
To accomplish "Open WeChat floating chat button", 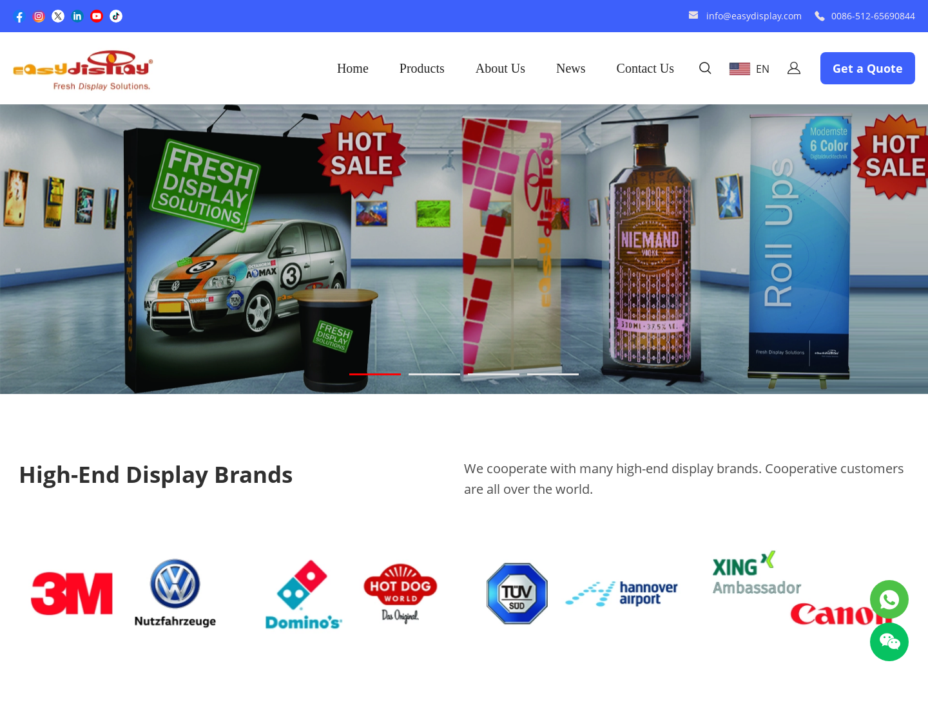I will [889, 642].
